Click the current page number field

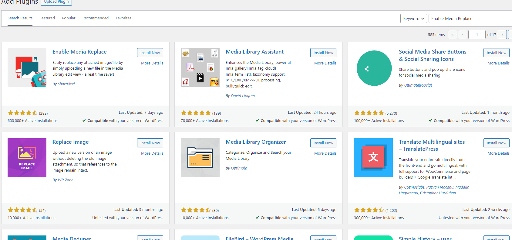[x=477, y=35]
